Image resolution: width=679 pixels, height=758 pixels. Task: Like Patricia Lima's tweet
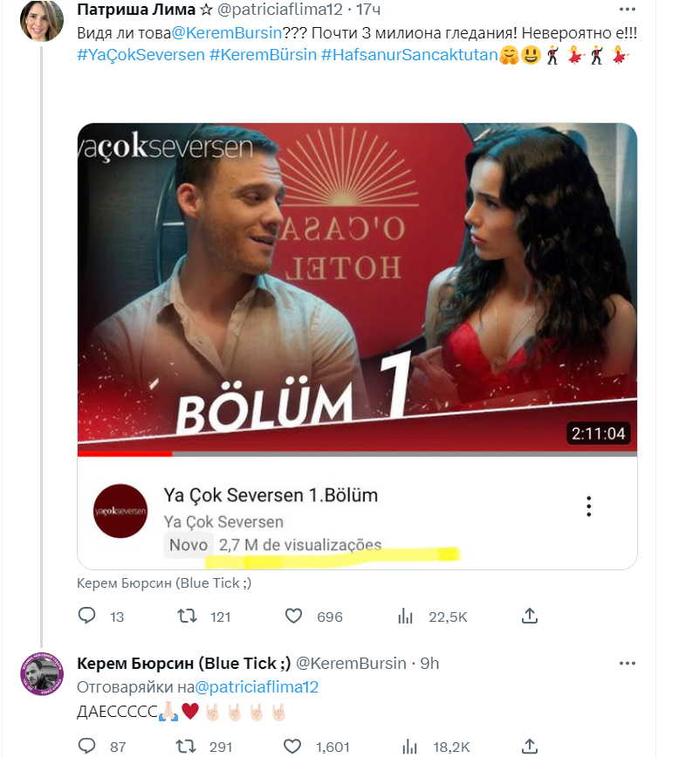pos(294,617)
